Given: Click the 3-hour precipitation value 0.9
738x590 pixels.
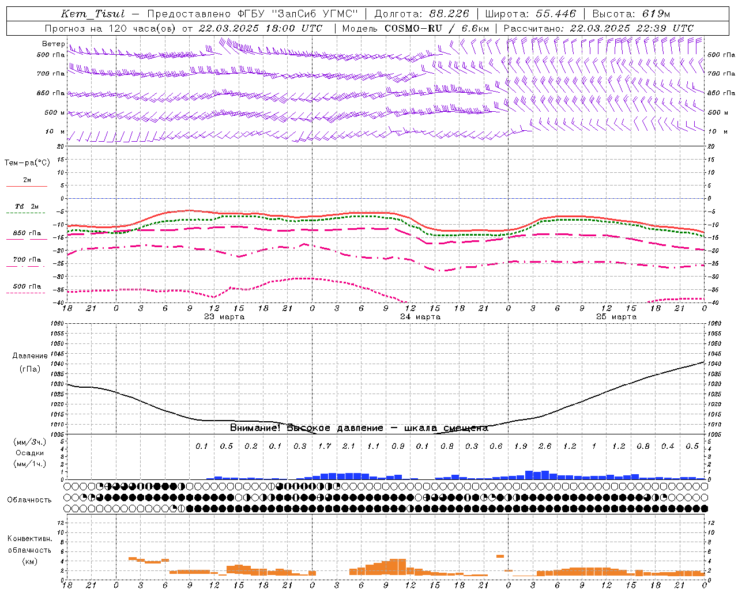Looking at the screenshot, I should coord(398,446).
